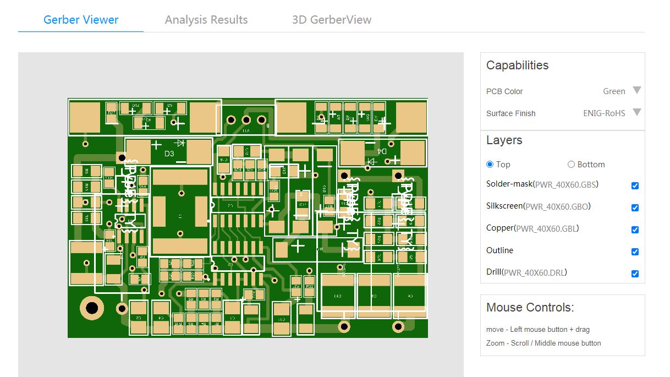Image resolution: width=670 pixels, height=377 pixels.
Task: Hide the Outline layer via checkbox
Action: 635,252
